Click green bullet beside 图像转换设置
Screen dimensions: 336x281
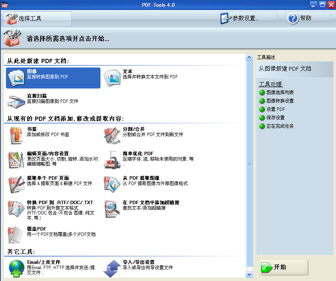click(262, 101)
